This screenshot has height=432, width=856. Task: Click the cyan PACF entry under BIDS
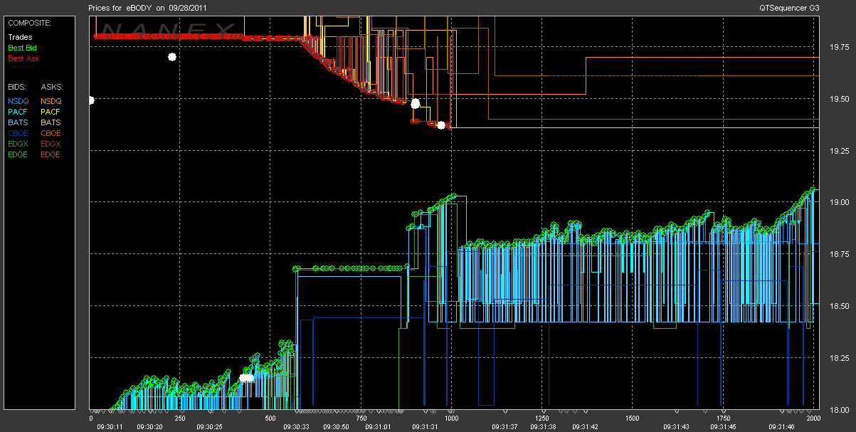pyautogui.click(x=18, y=112)
